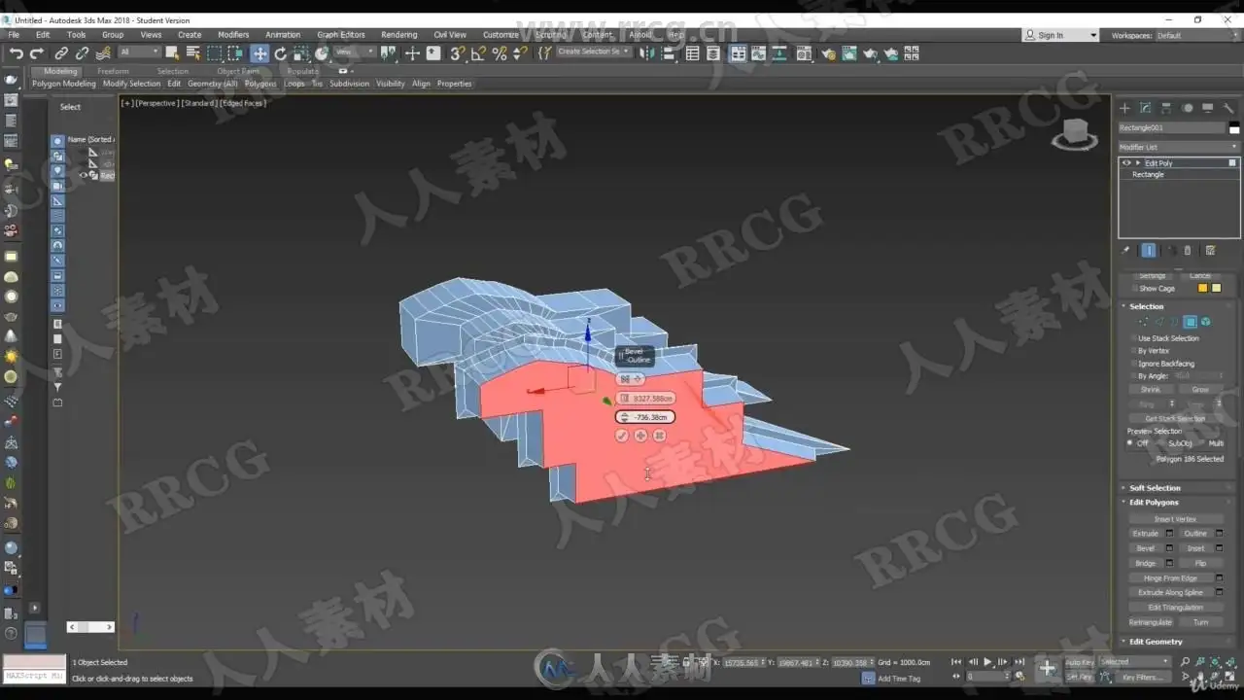Screen dimensions: 1244x700
Task: Open the Graph Editors menu
Action: point(341,35)
